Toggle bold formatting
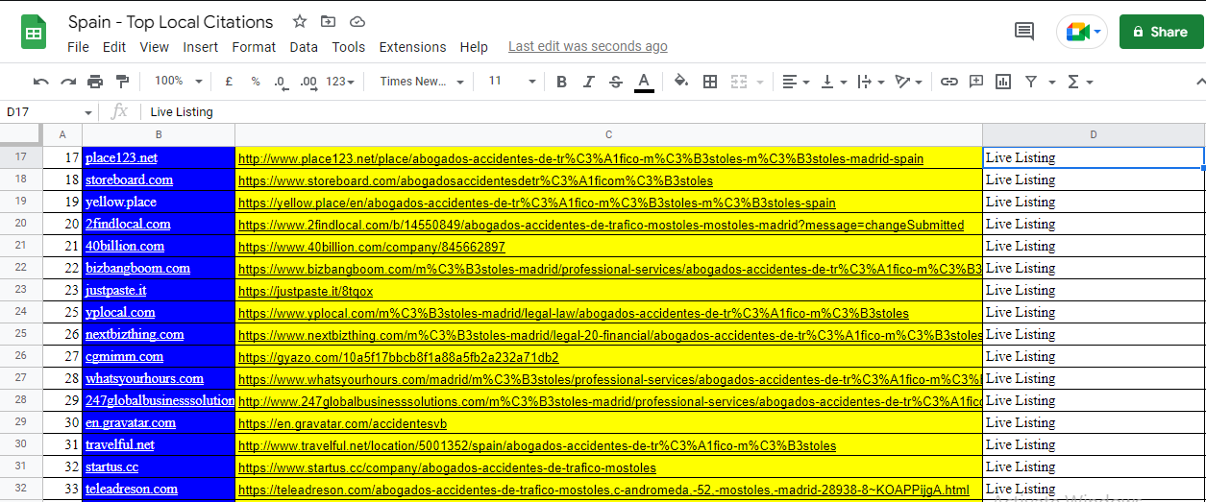The image size is (1206, 502). pyautogui.click(x=562, y=82)
